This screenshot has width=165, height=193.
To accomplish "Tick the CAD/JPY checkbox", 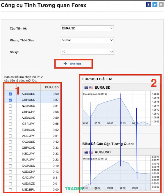I will [x=10, y=178].
